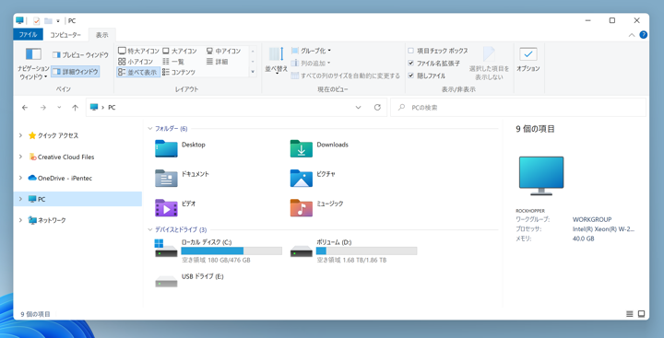
Task: Click the new folder icon in the title bar
Action: 48,21
